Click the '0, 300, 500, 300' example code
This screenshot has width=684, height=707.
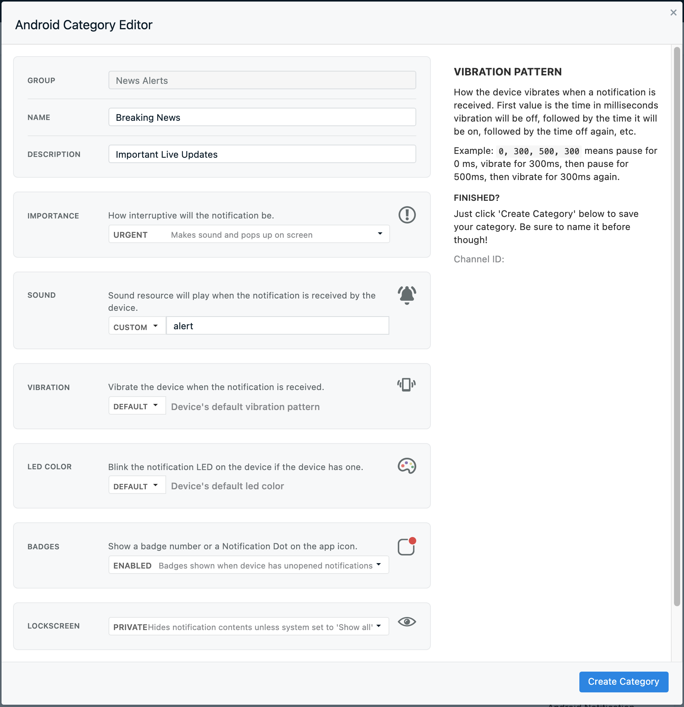click(539, 151)
